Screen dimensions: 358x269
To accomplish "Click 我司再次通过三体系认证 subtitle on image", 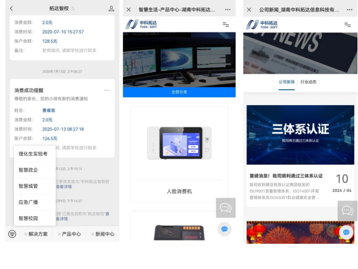I will click(x=300, y=140).
